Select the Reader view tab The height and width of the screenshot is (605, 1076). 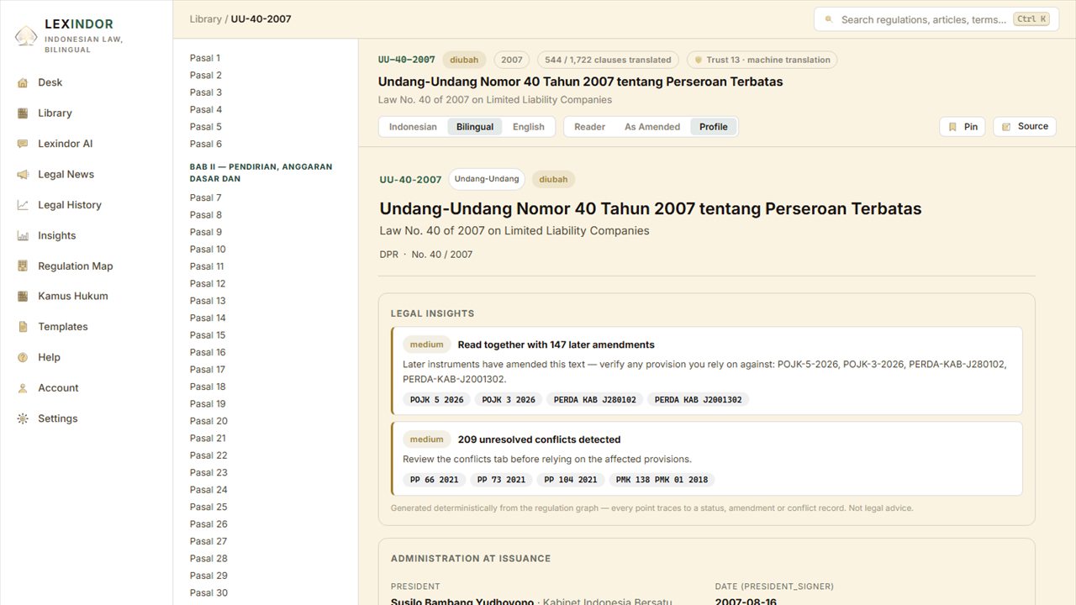coord(589,127)
